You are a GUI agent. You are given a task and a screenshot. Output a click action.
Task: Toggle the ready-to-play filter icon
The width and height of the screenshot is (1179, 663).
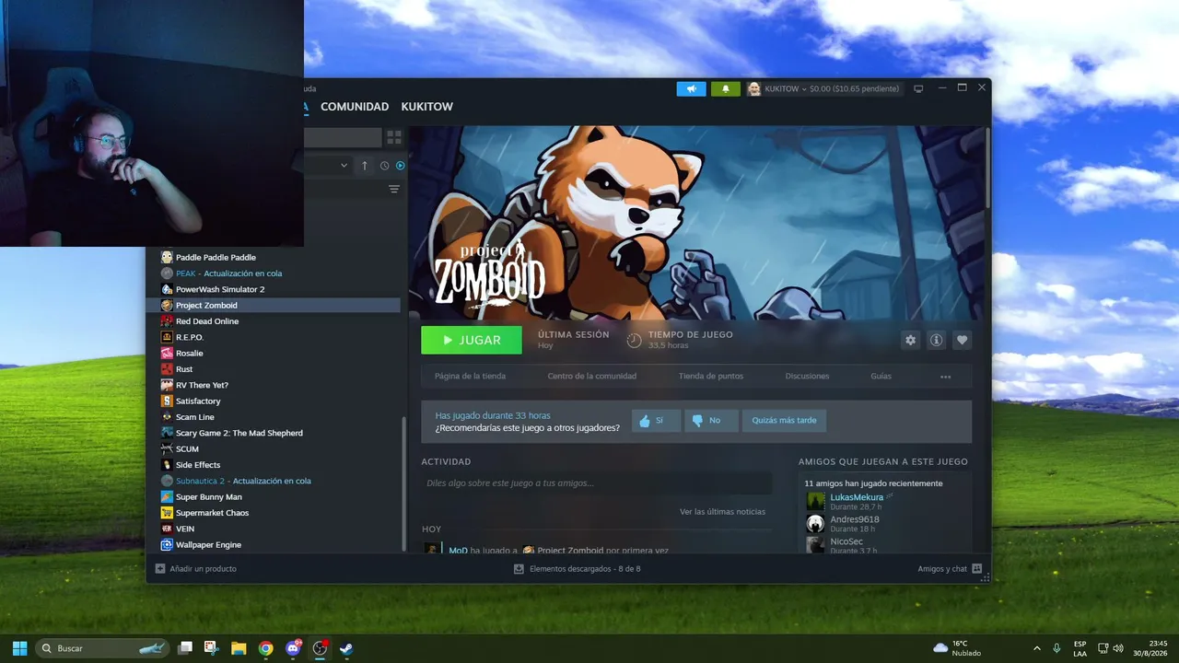click(400, 166)
